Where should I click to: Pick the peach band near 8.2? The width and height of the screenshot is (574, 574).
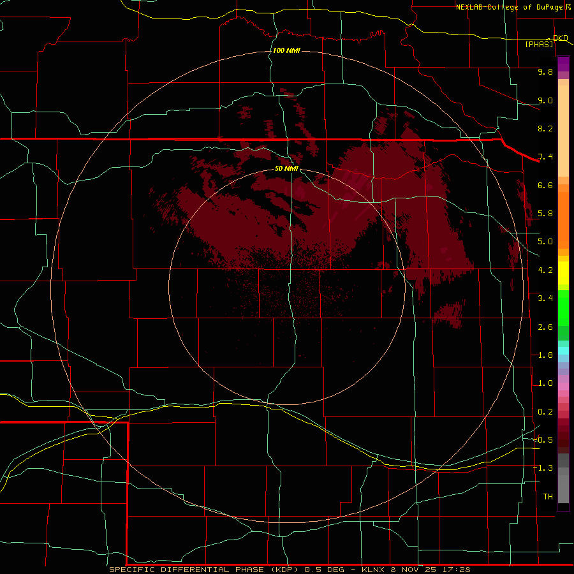click(563, 131)
